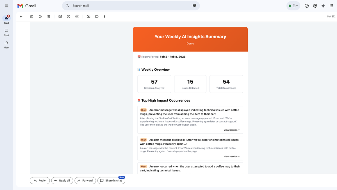The image size is (337, 190).
Task: Click the Total Occurrences 54 card
Action: (226, 84)
